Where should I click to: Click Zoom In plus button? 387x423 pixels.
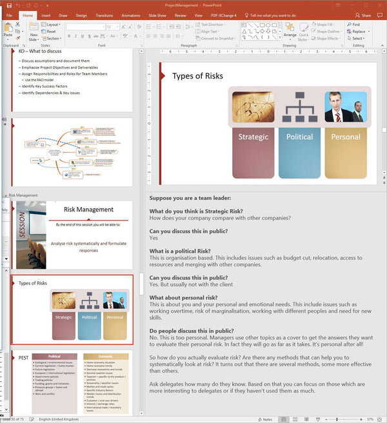coord(361,419)
